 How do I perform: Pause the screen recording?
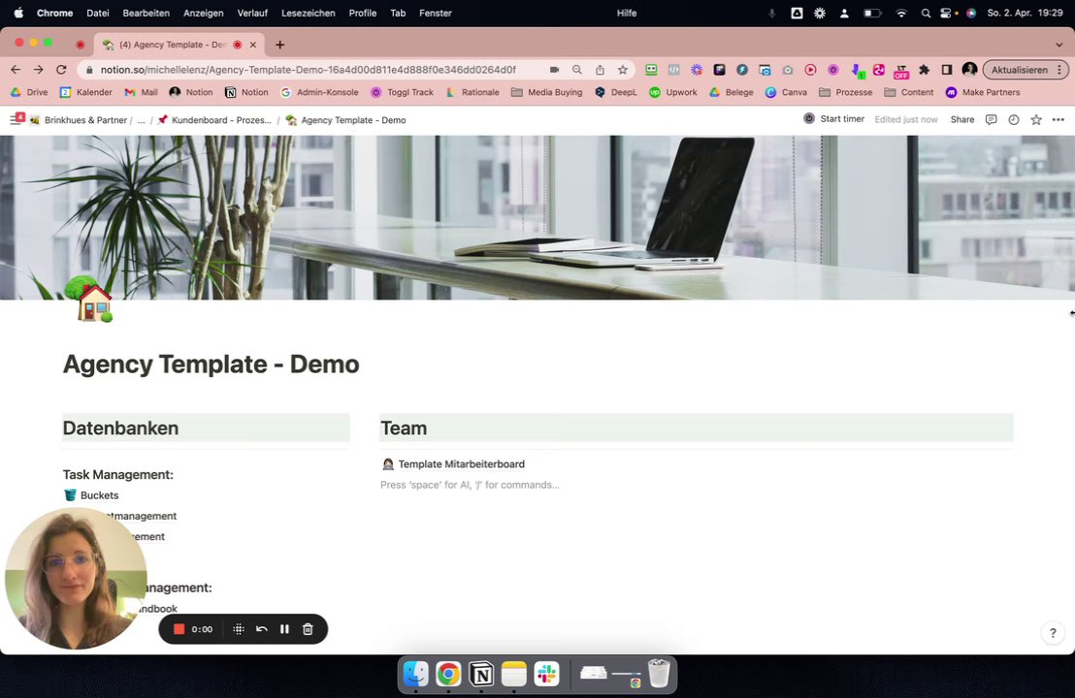pos(284,629)
